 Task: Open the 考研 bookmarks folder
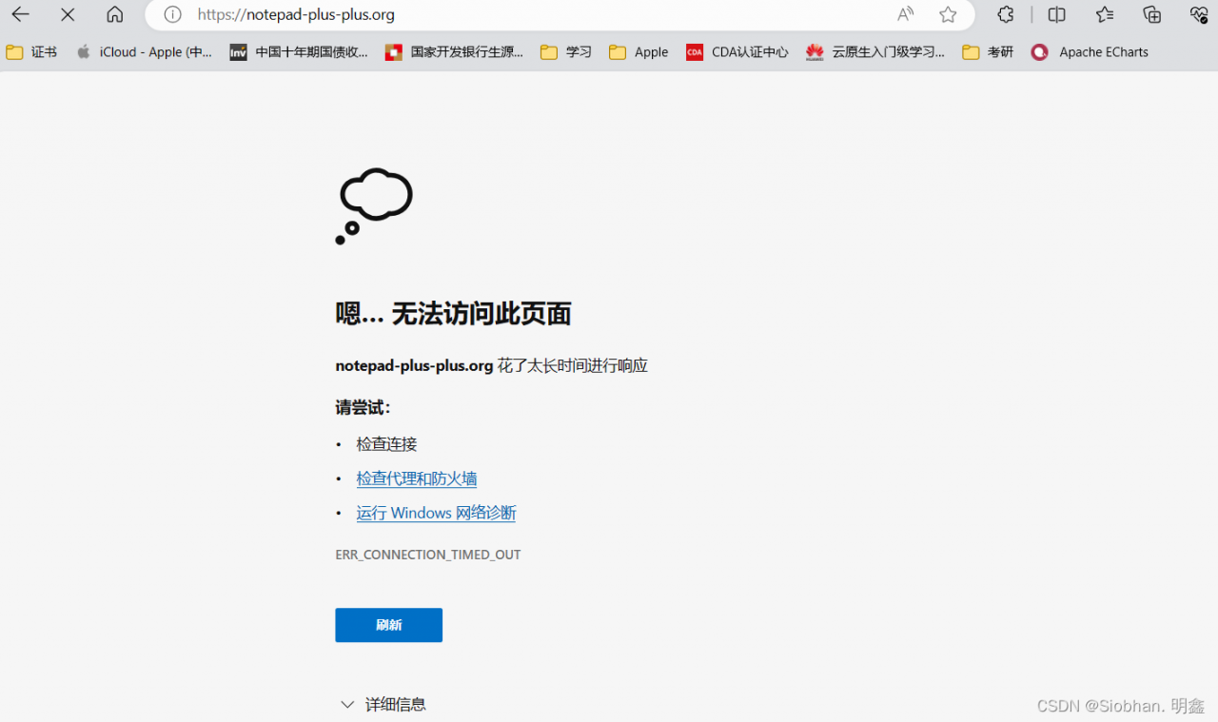[x=988, y=52]
